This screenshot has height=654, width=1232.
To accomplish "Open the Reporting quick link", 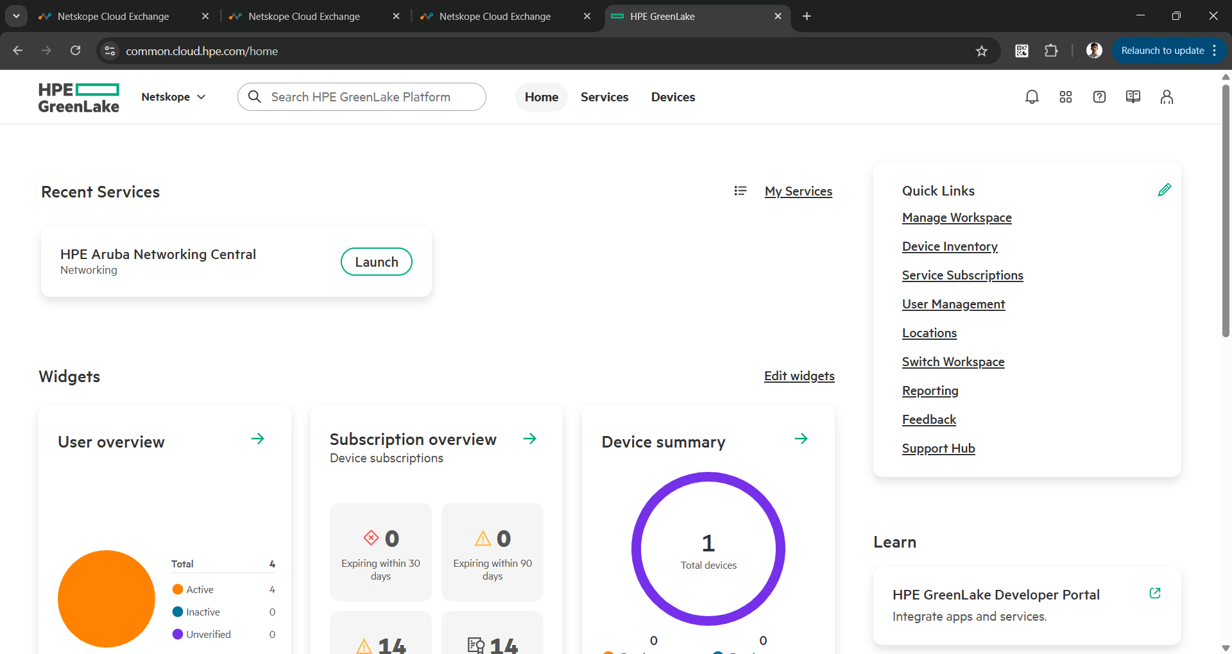I will click(x=930, y=390).
